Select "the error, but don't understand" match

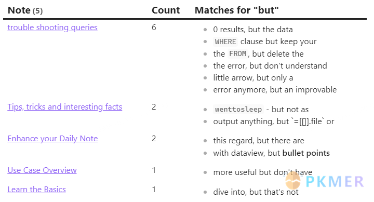(270, 66)
